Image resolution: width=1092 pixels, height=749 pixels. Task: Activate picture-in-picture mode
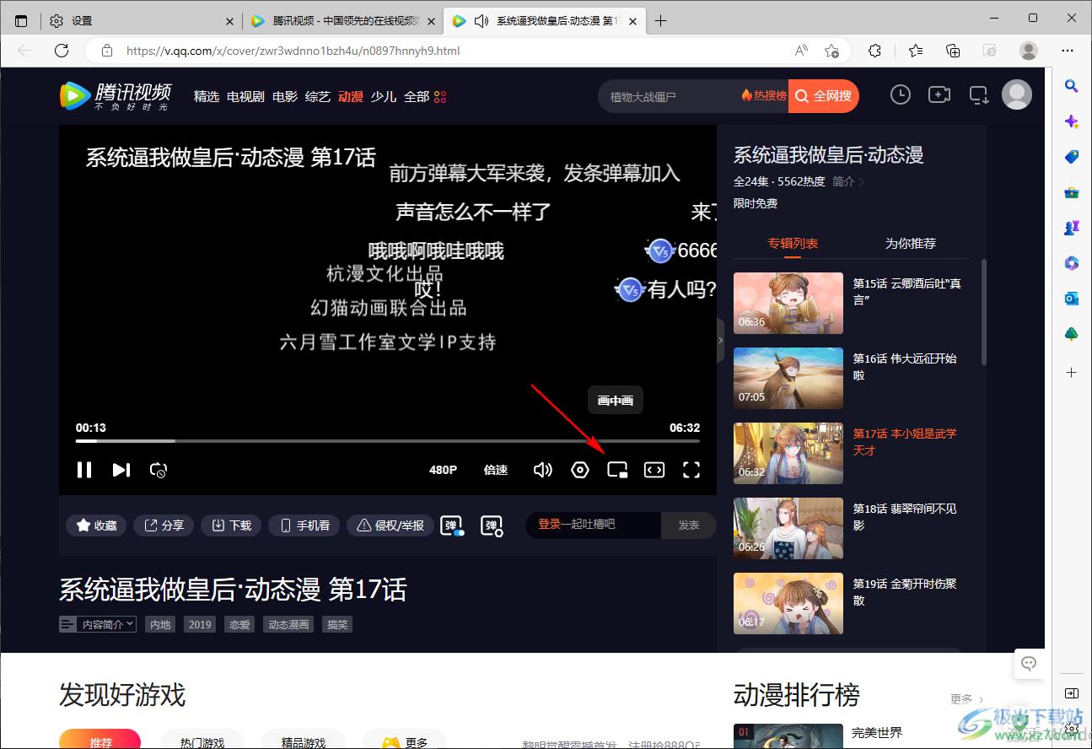617,470
